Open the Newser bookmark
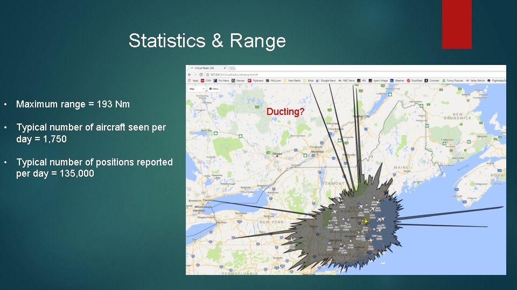 (239, 81)
